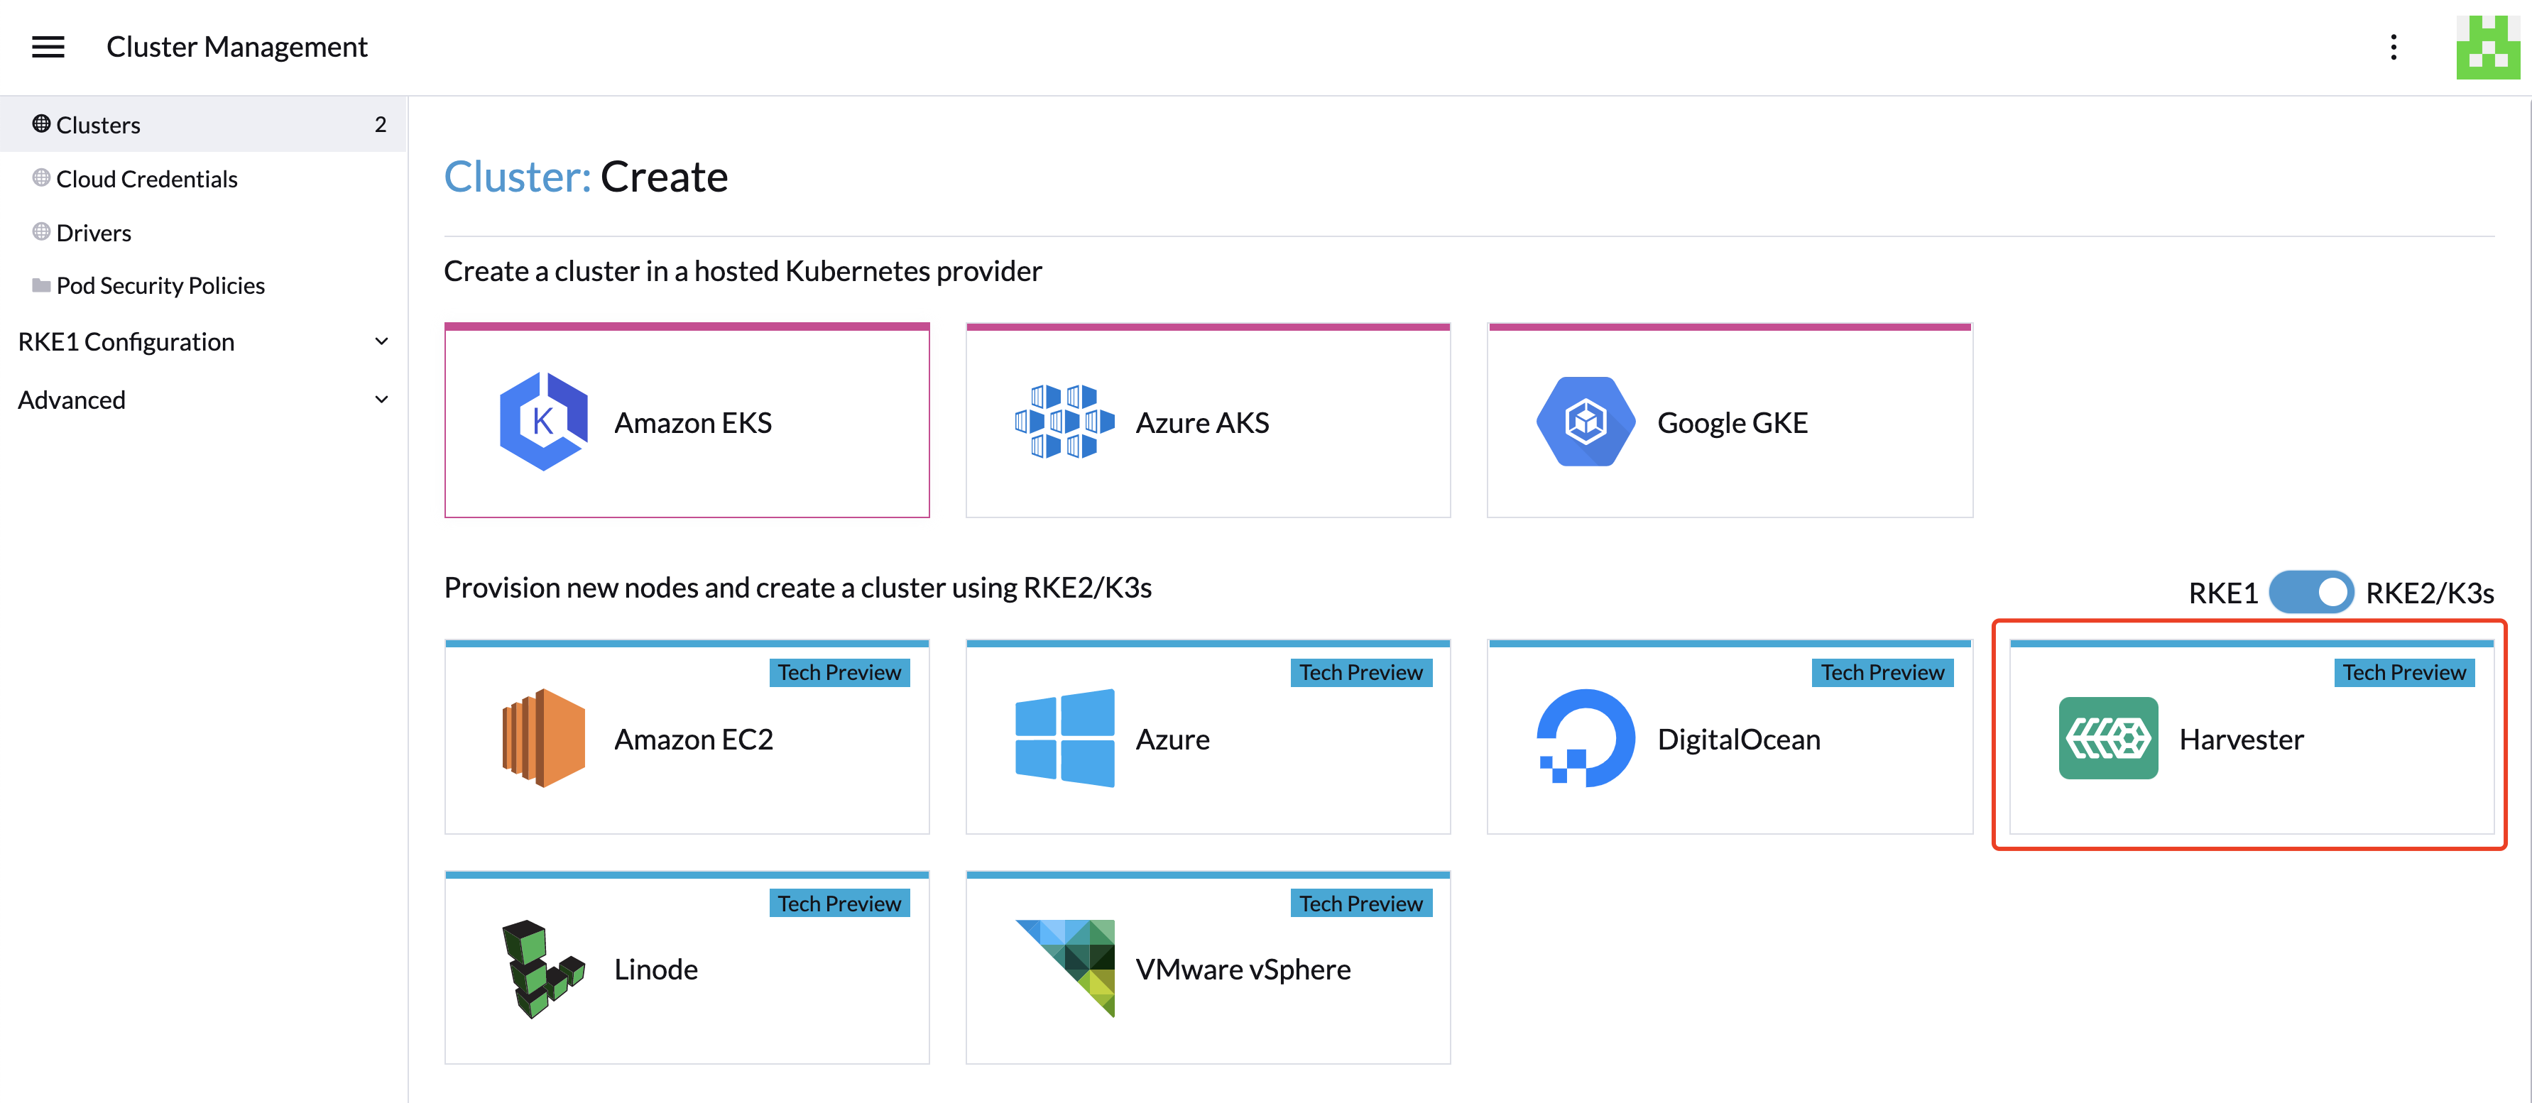This screenshot has width=2532, height=1103.
Task: Click the Linode green cubes logo
Action: pos(544,968)
